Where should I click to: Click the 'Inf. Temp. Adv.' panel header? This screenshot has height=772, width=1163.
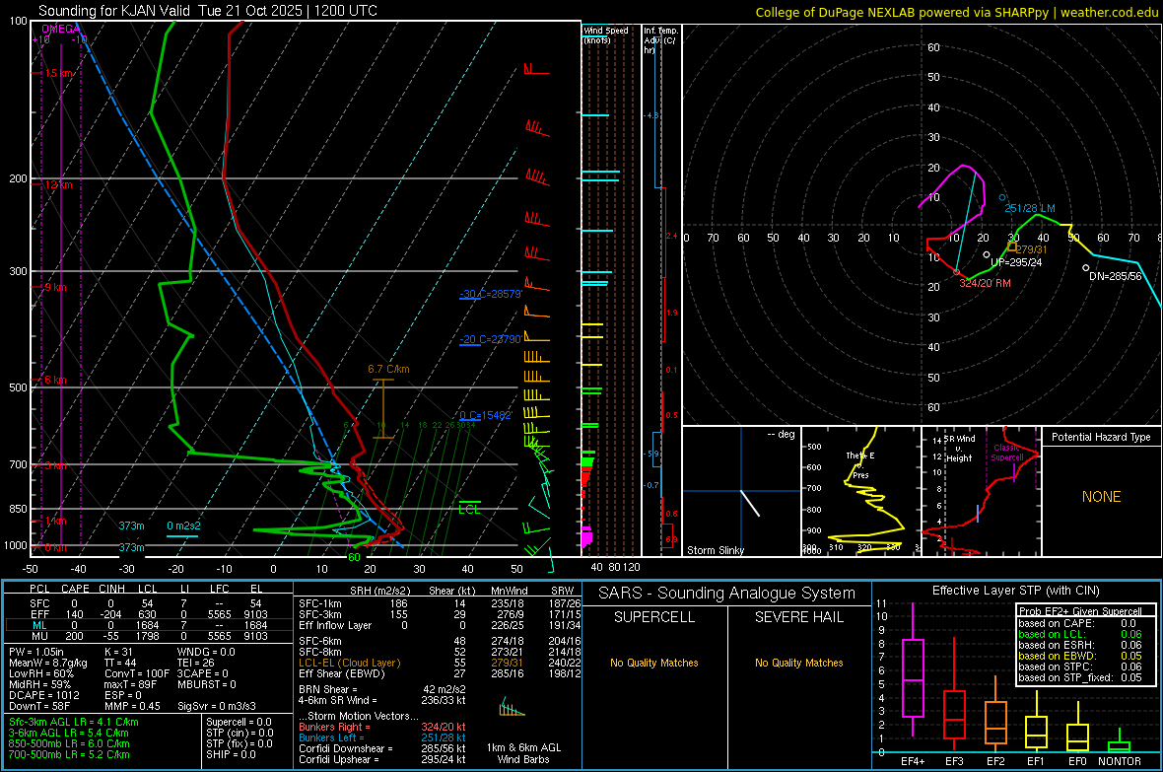[661, 40]
